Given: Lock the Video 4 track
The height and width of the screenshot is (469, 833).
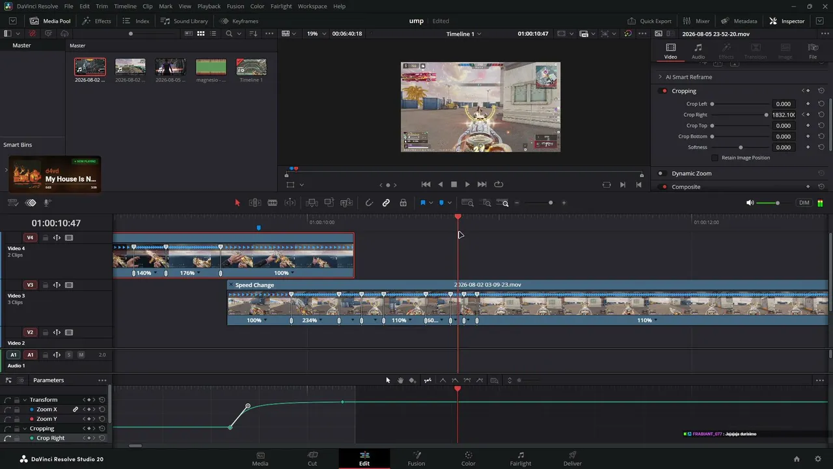Looking at the screenshot, I should coord(46,238).
